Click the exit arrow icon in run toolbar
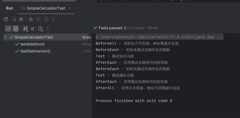 click(46, 19)
